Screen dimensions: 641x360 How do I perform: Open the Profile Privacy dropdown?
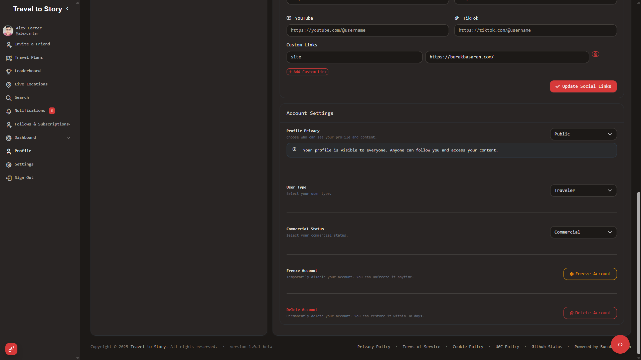(x=583, y=134)
